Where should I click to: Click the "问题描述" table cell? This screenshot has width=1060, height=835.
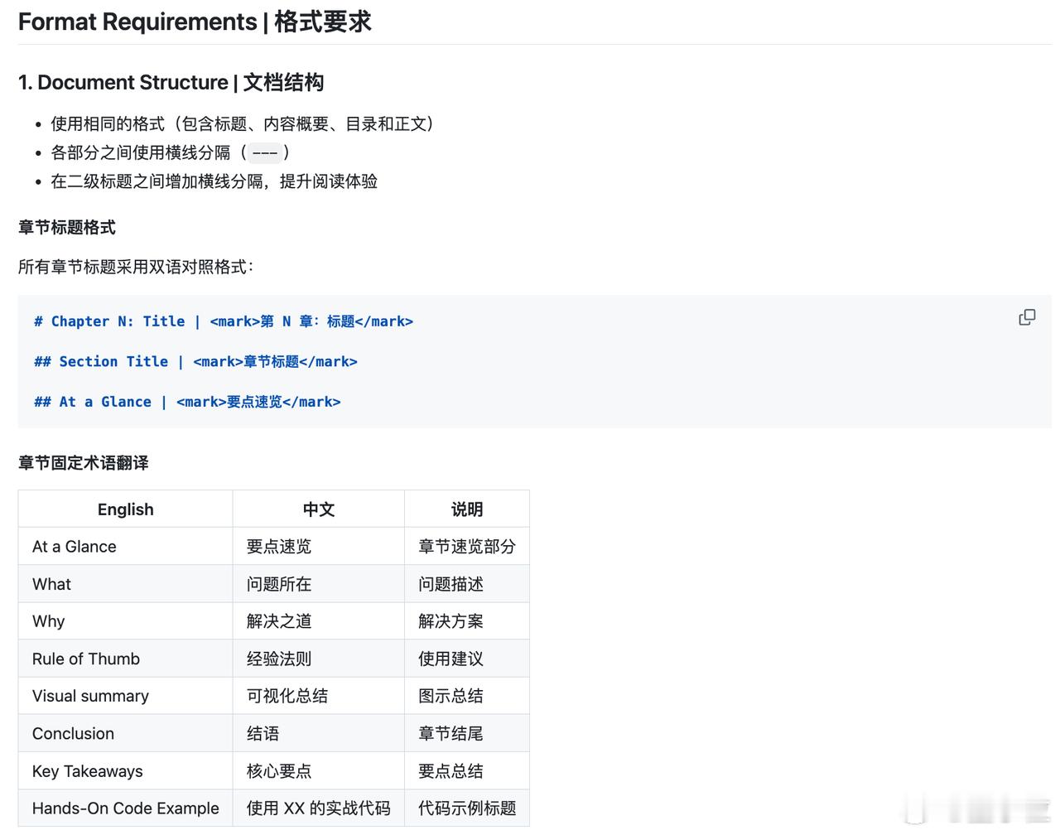coord(467,584)
